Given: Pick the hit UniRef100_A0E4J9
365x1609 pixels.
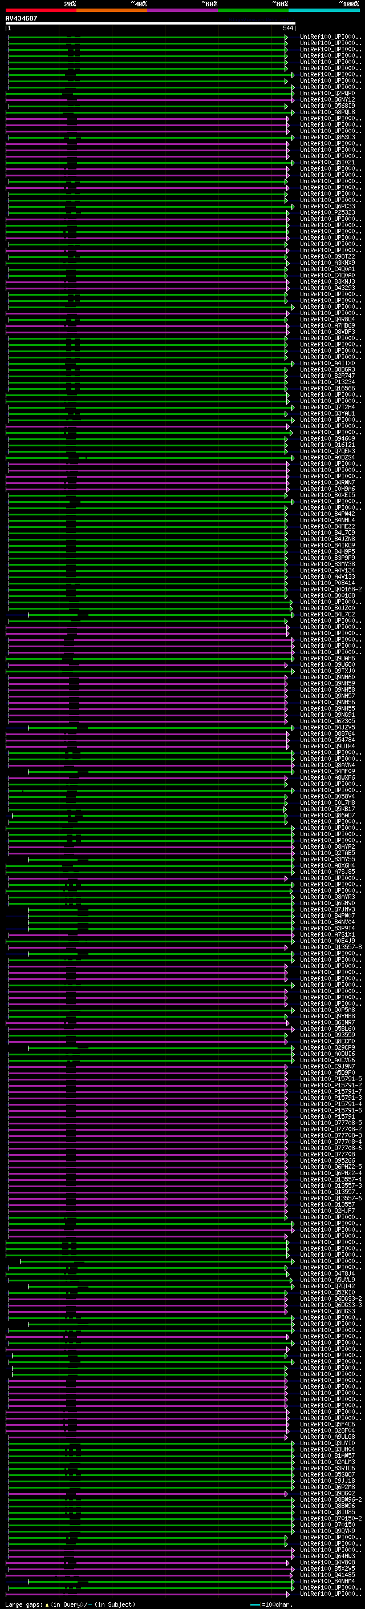Looking at the screenshot, I should point(327,941).
